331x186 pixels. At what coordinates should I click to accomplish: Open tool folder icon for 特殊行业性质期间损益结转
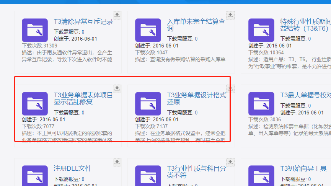pos(261,30)
